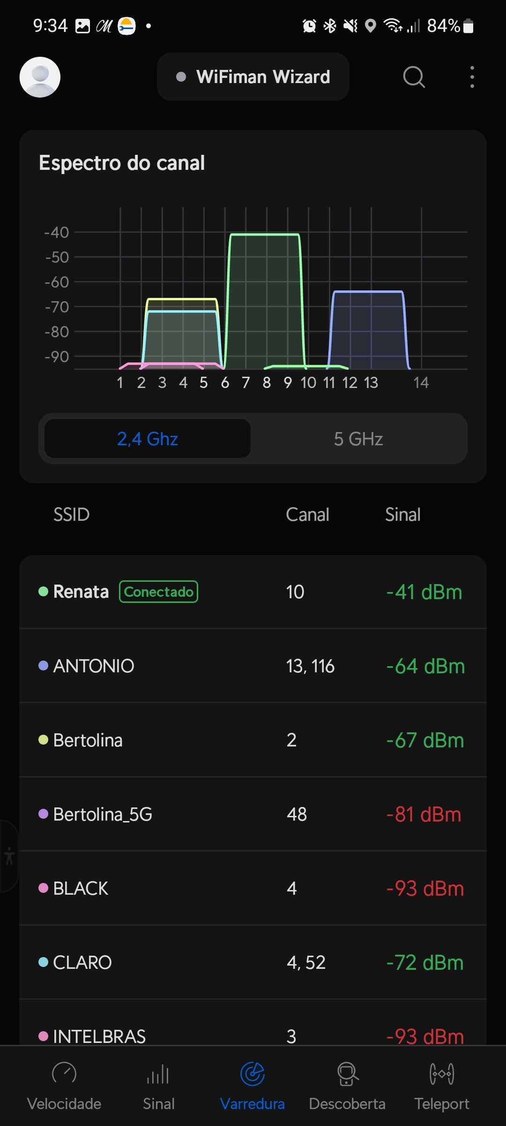Expand the Renata connected network row
The width and height of the screenshot is (506, 1126).
[x=253, y=592]
